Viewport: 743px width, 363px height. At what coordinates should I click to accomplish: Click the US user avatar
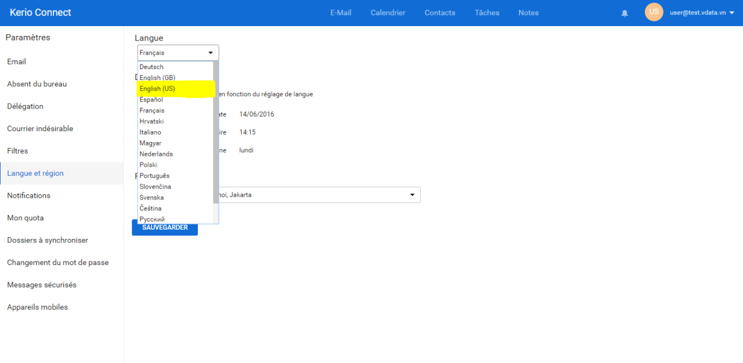point(654,12)
